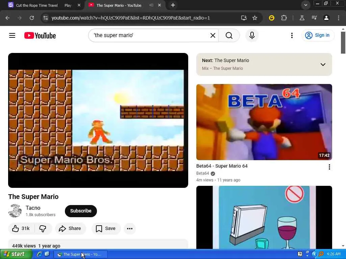346x259 pixels.
Task: Click the video title The Super Mario
Action: coord(33,197)
